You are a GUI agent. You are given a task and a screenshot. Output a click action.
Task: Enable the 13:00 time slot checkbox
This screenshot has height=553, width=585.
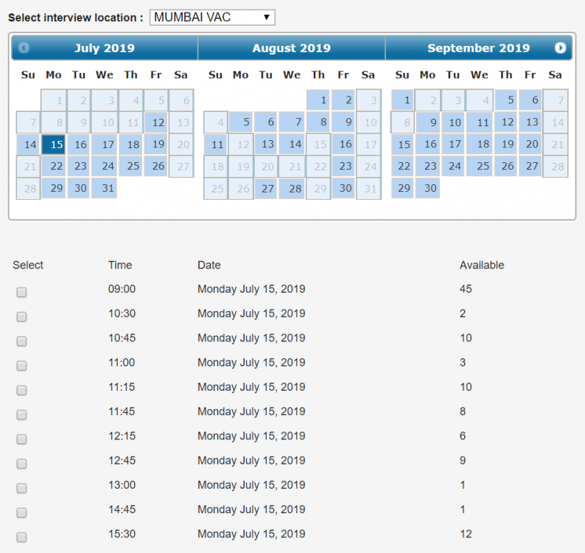(22, 488)
